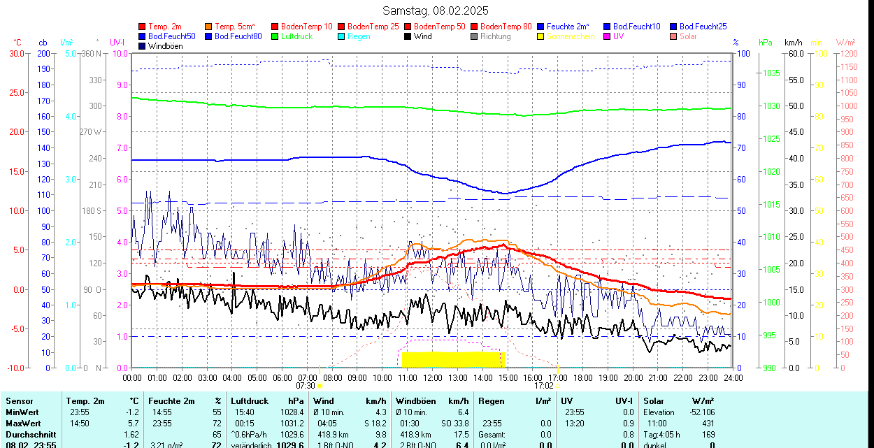The height and width of the screenshot is (448, 874).
Task: Click the yellow sunshine duration bar
Action: pyautogui.click(x=453, y=359)
